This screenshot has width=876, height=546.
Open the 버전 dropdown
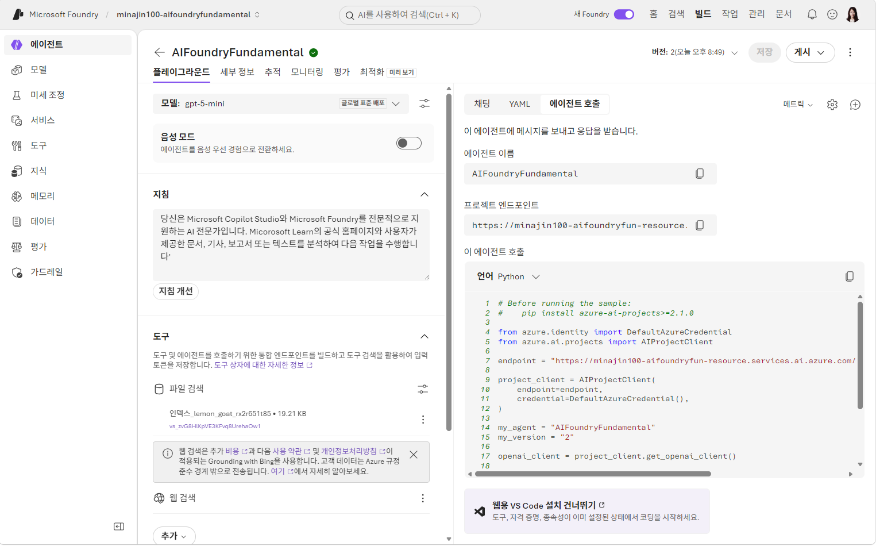pos(694,52)
